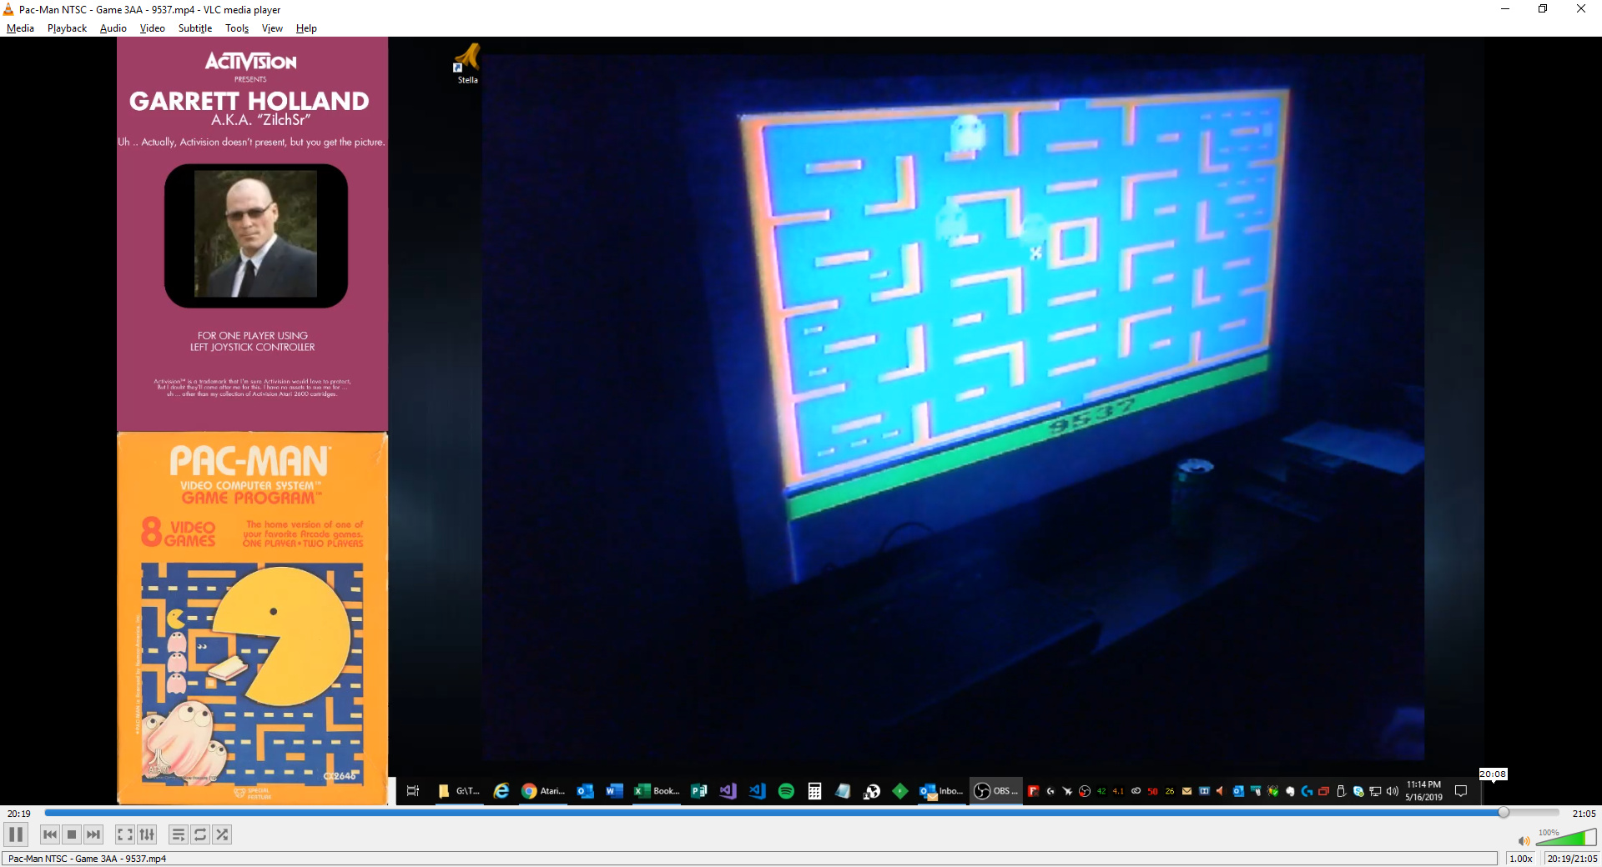Click the mail envelope tray icon
Image resolution: width=1602 pixels, height=867 pixels.
(x=1186, y=791)
